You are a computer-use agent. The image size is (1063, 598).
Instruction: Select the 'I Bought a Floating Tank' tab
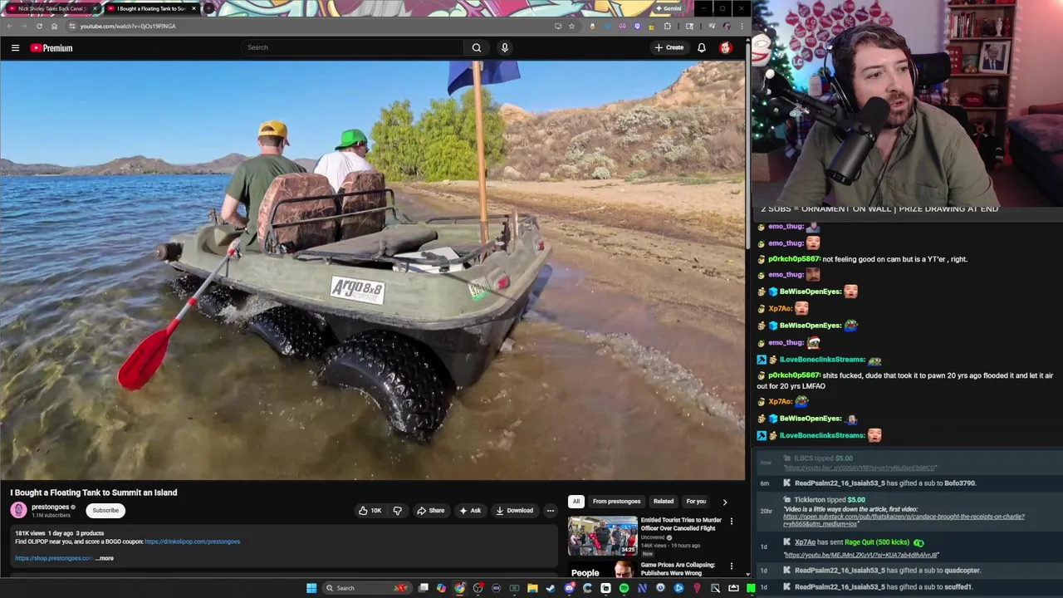[149, 8]
